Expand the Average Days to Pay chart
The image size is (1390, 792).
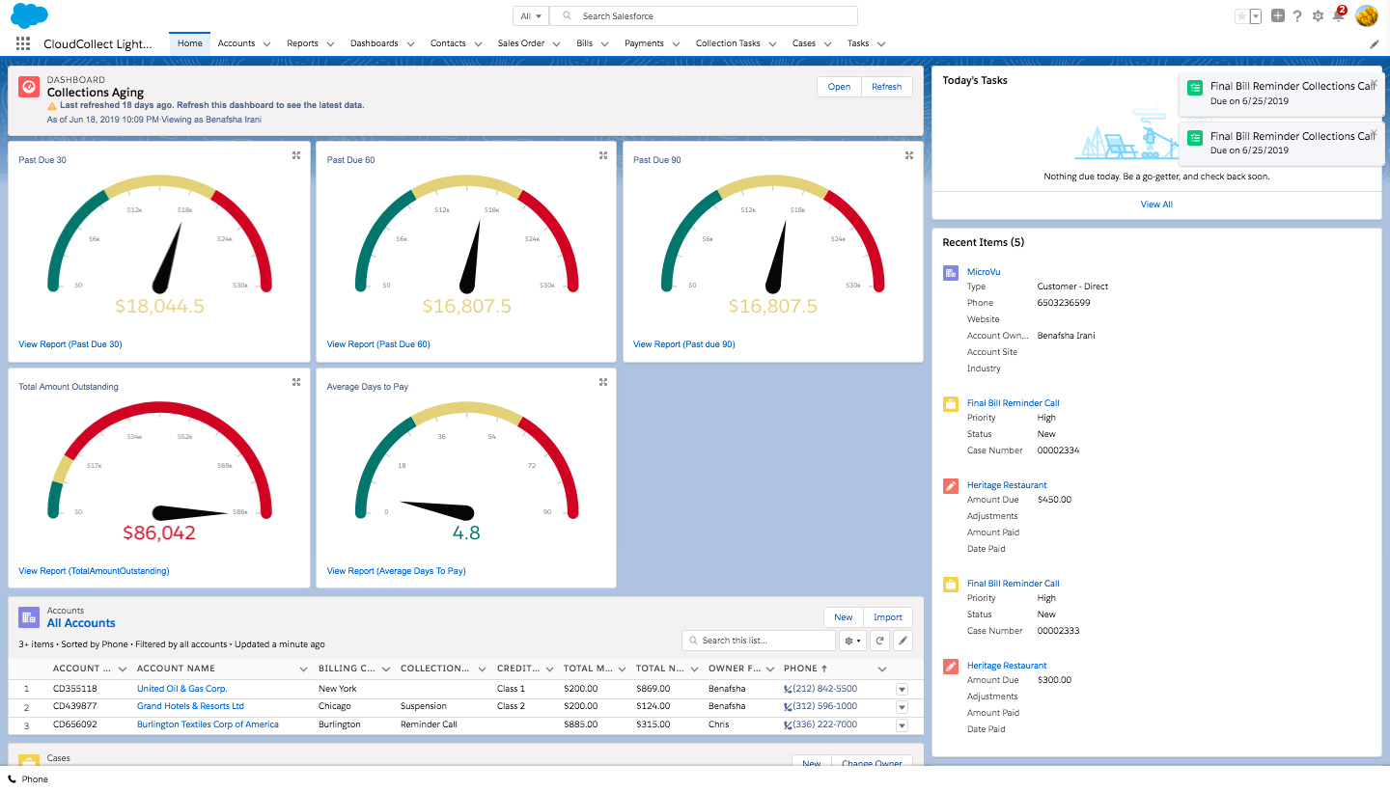[603, 382]
